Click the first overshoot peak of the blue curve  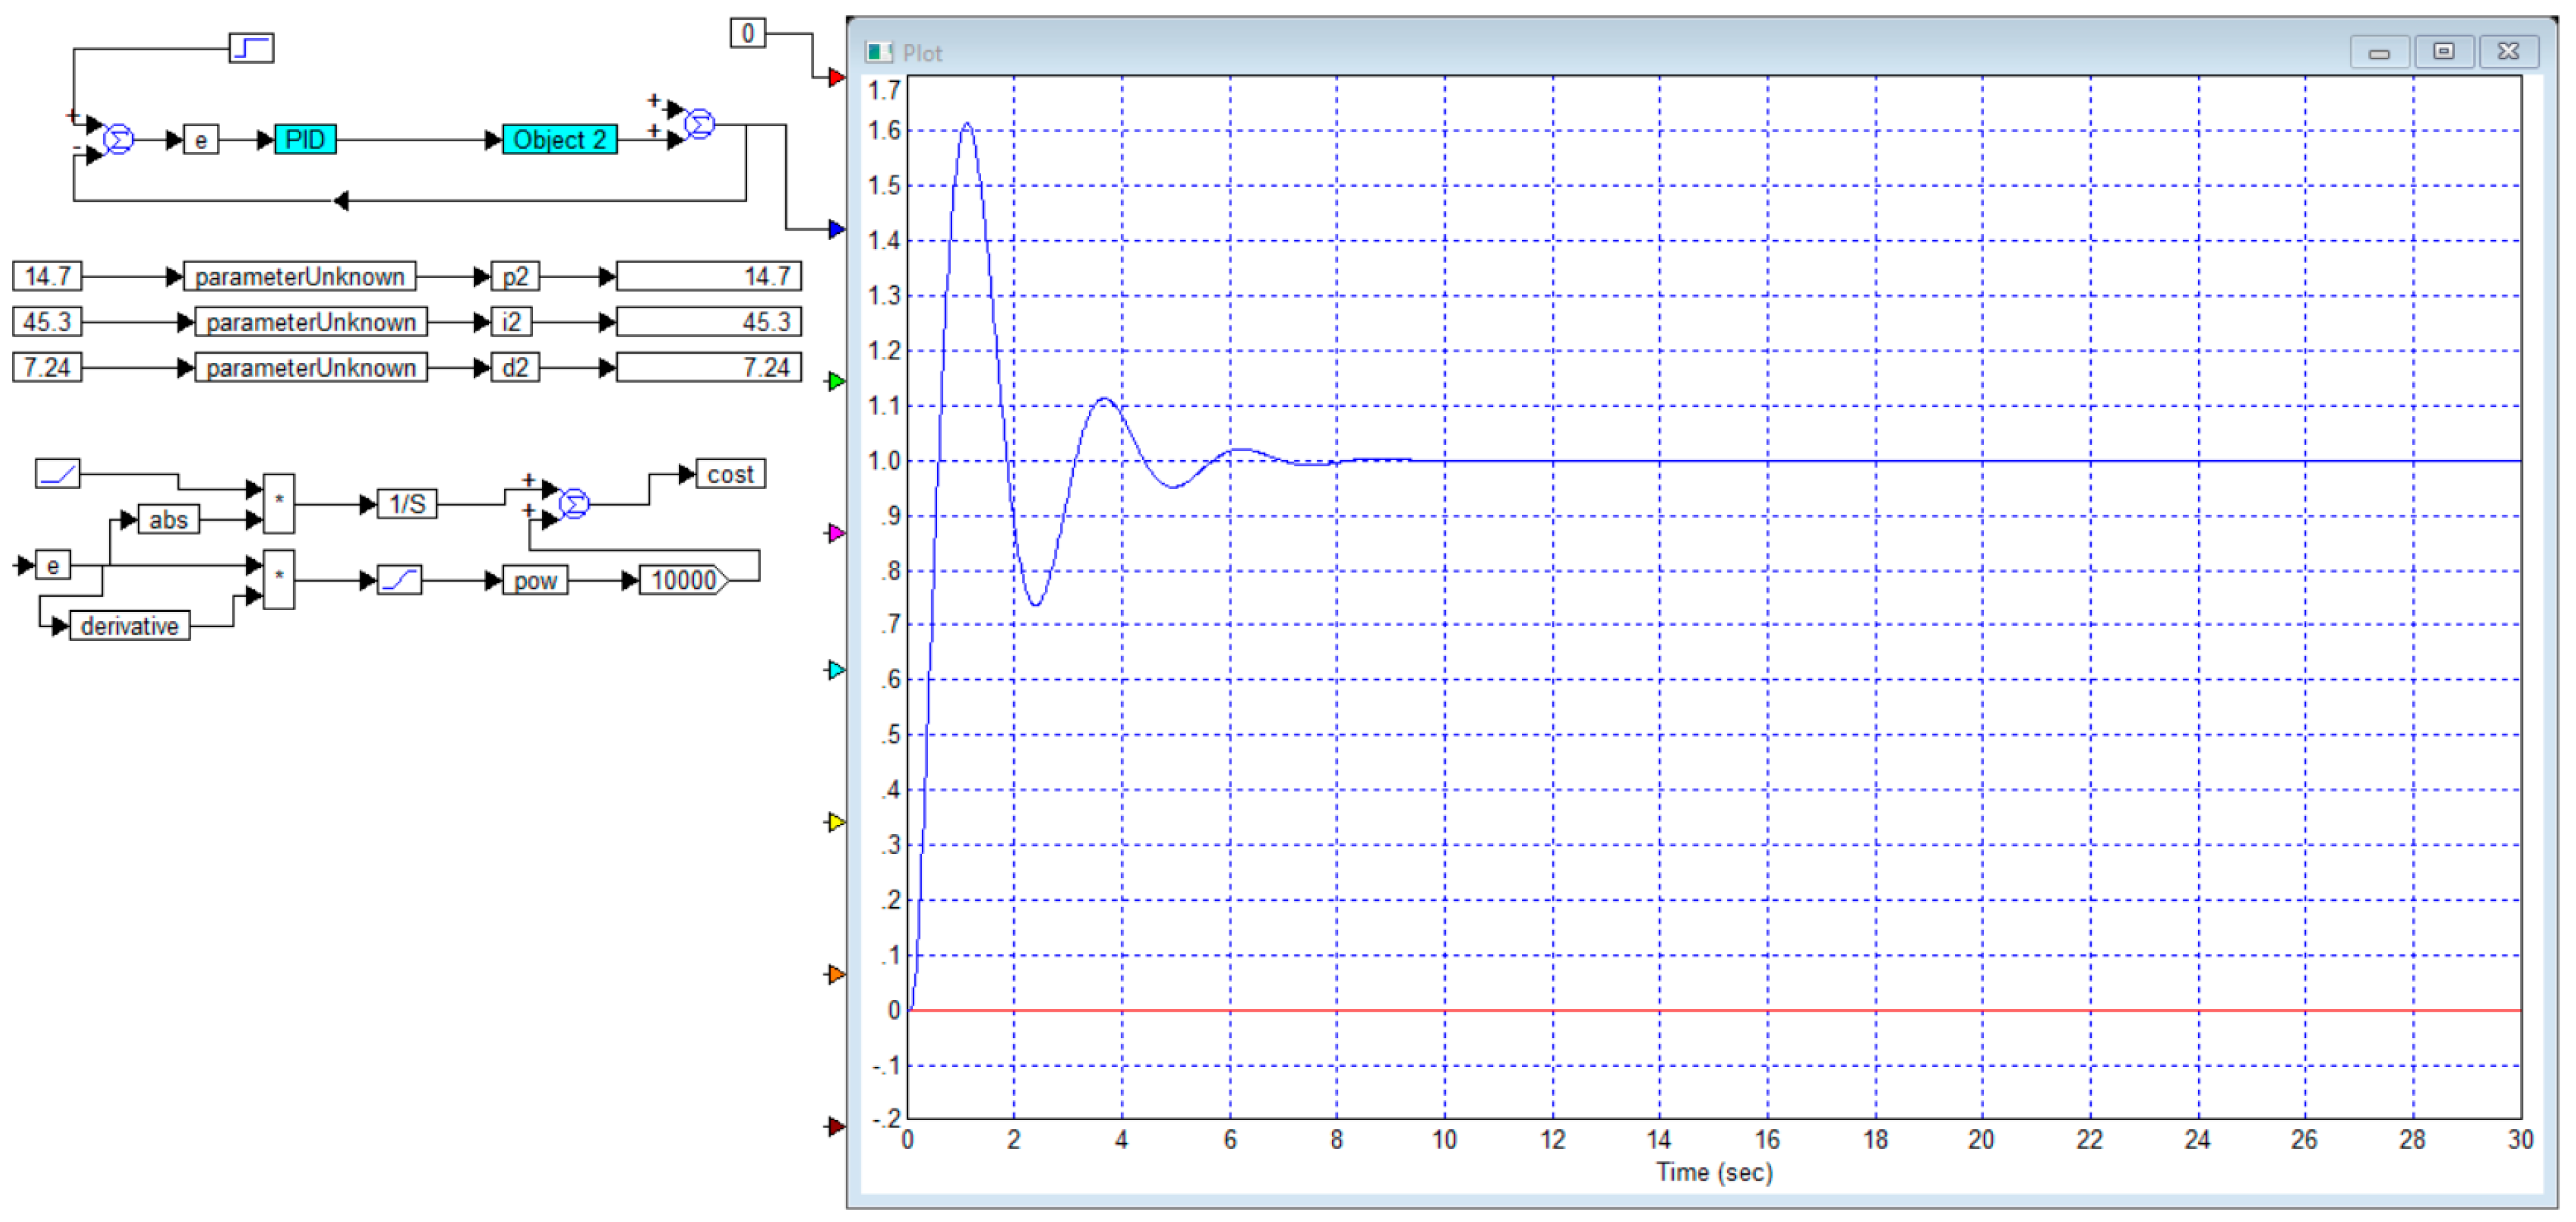(x=967, y=124)
